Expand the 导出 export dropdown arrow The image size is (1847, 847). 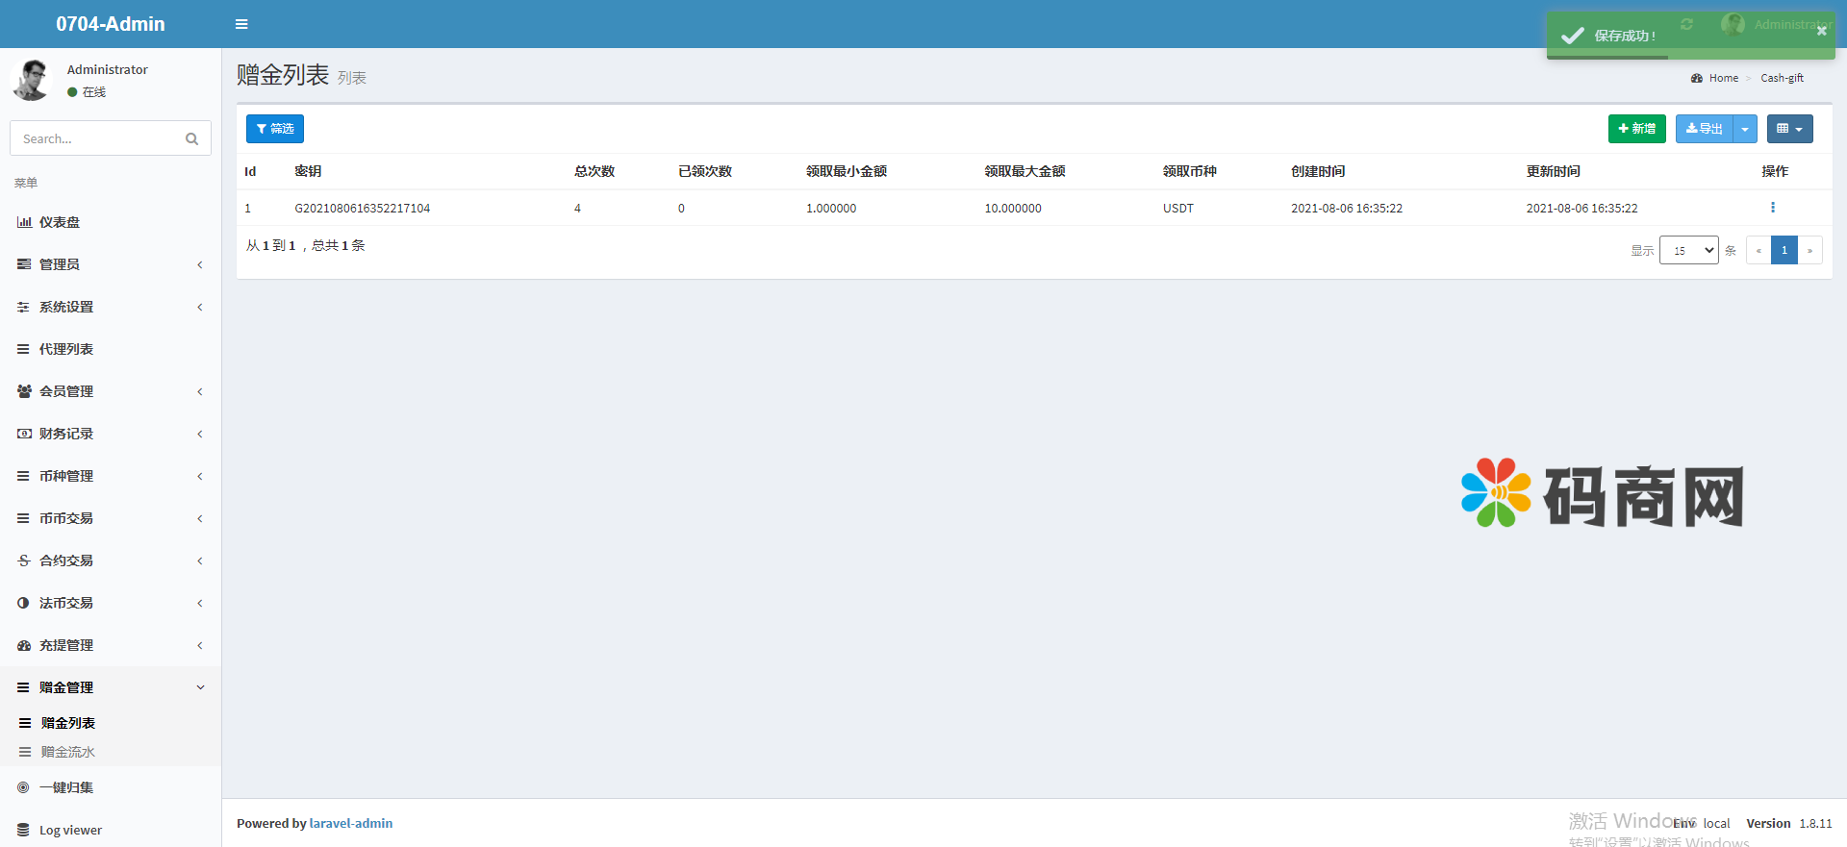1745,129
